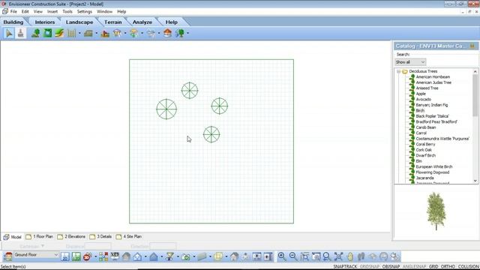Toggle GRID display in status bar
This screenshot has height=270, width=480.
point(433,267)
